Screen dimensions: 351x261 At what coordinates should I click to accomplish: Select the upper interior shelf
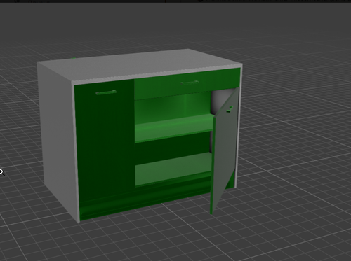[174, 128]
